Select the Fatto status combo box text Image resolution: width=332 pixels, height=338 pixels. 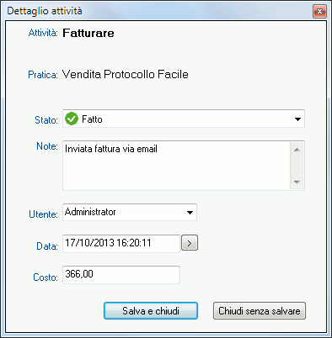pyautogui.click(x=92, y=119)
